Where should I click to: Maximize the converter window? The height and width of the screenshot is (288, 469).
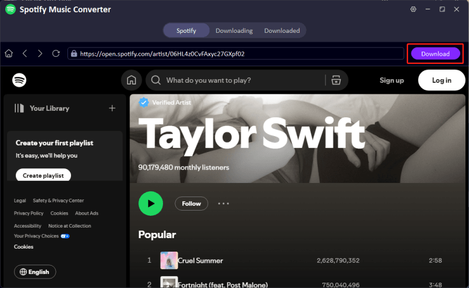(x=442, y=9)
